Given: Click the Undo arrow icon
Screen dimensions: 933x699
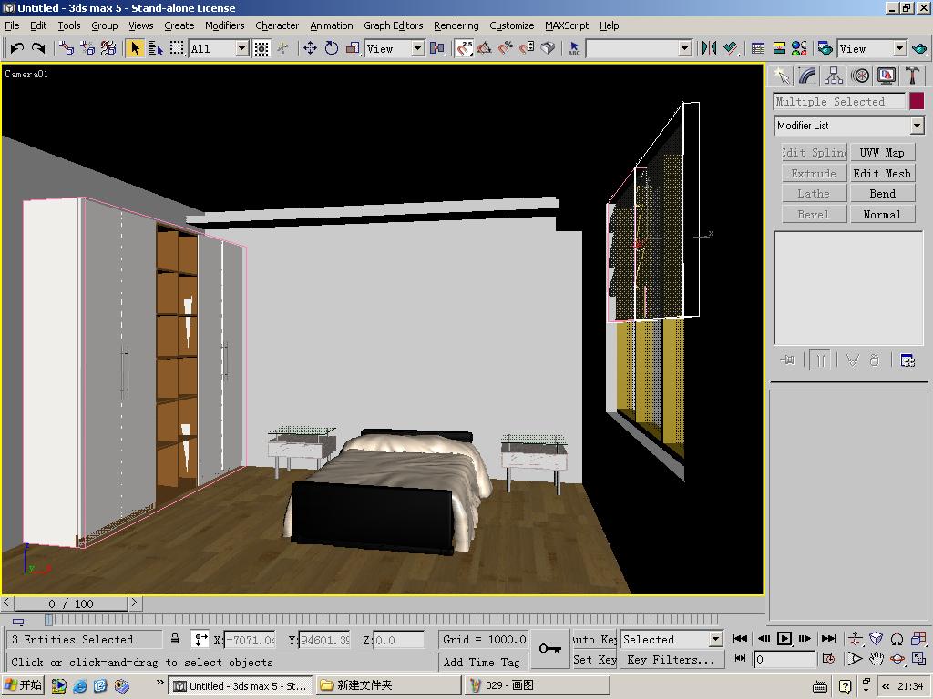Looking at the screenshot, I should 16,48.
